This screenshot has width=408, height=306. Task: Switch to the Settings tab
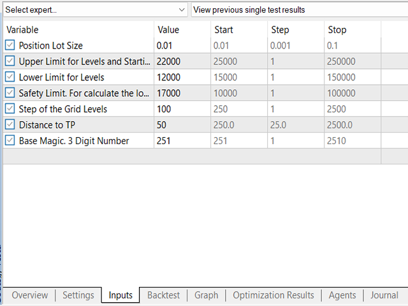[x=78, y=295]
